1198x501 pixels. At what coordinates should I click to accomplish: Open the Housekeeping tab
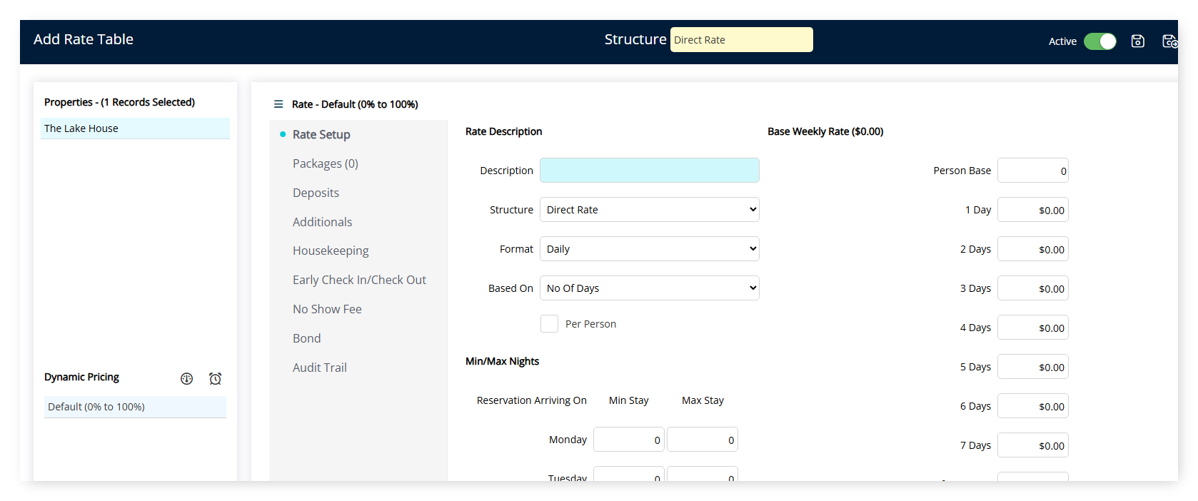coord(331,250)
